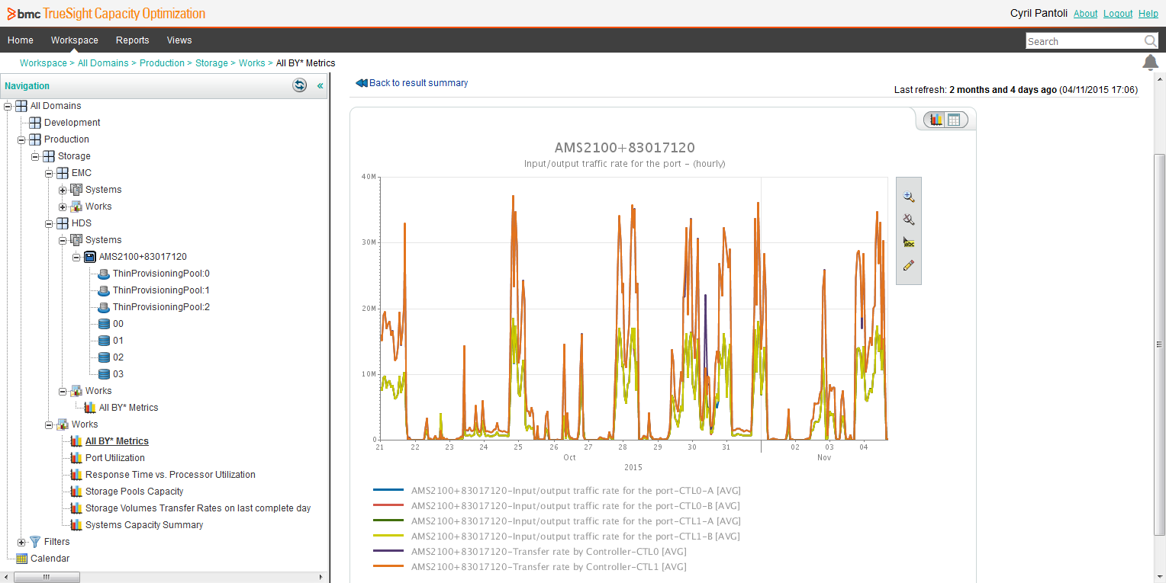The width and height of the screenshot is (1166, 583).
Task: Collapse the Navigation panel with double chevron
Action: point(320,86)
